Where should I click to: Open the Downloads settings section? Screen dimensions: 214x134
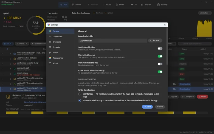pos(60,37)
